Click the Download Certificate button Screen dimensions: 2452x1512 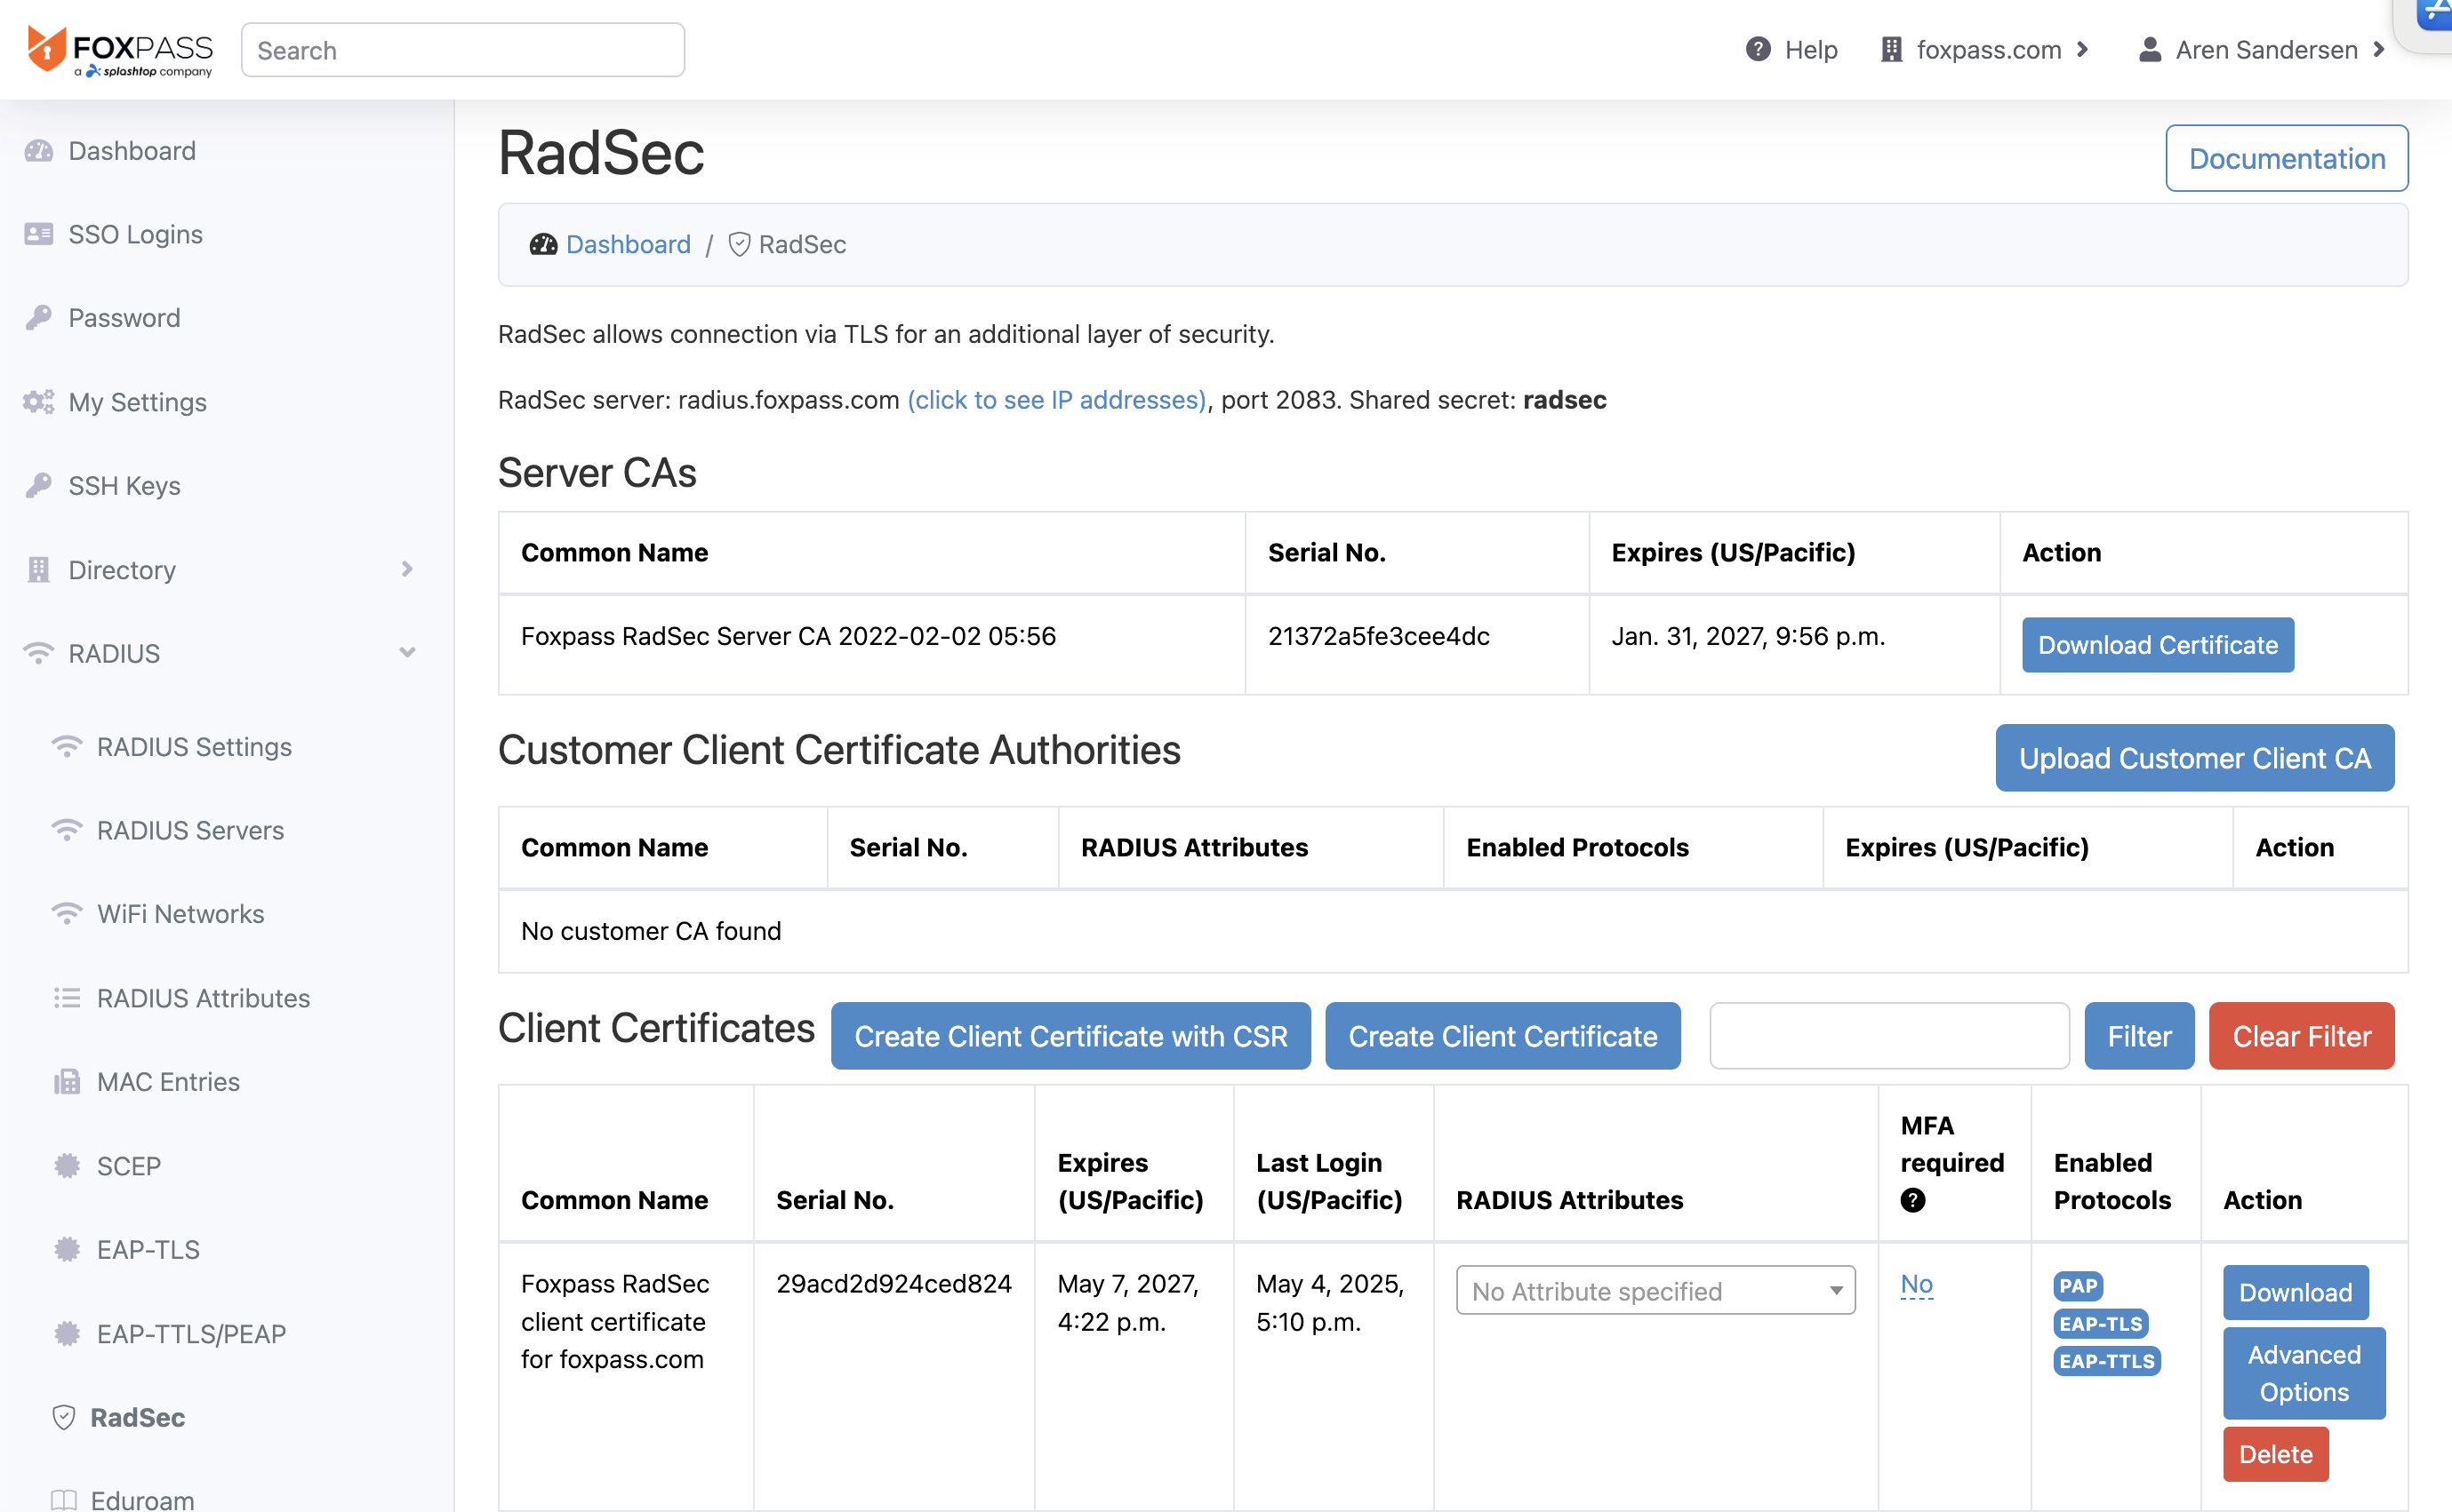click(x=2157, y=645)
